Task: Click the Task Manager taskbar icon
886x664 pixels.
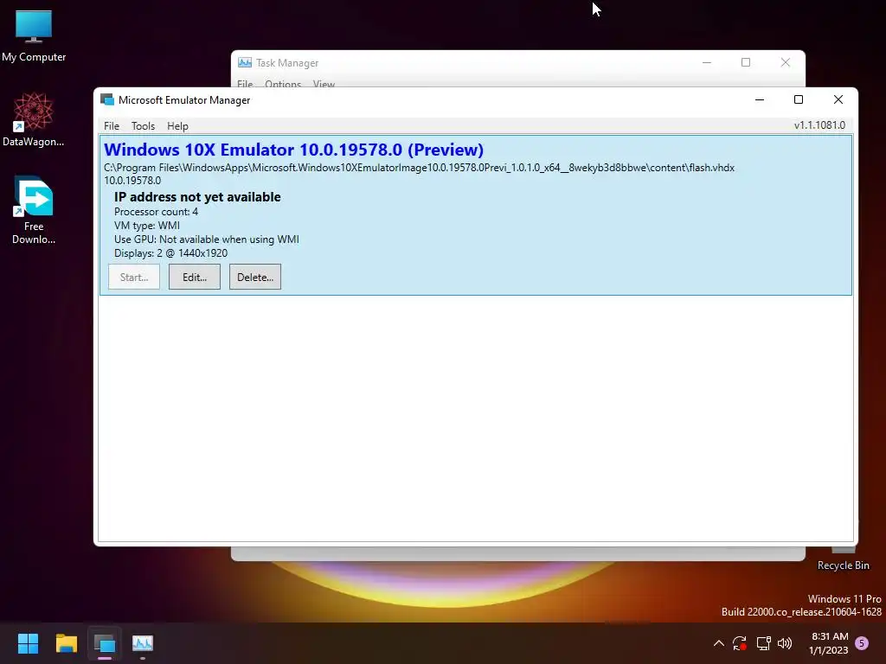Action: click(143, 643)
